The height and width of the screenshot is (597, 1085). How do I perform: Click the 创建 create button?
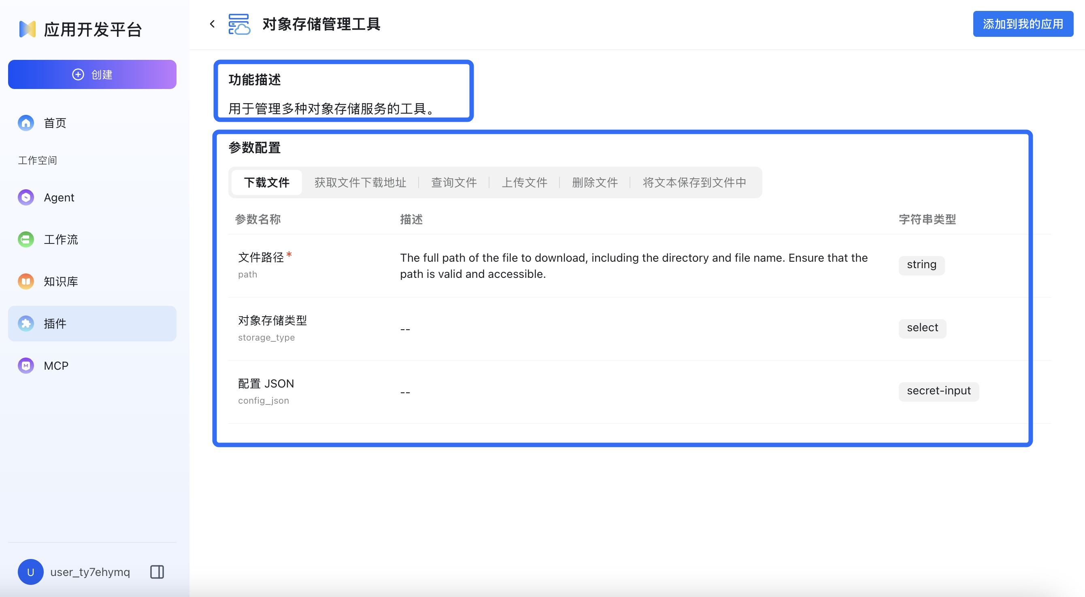coord(92,74)
